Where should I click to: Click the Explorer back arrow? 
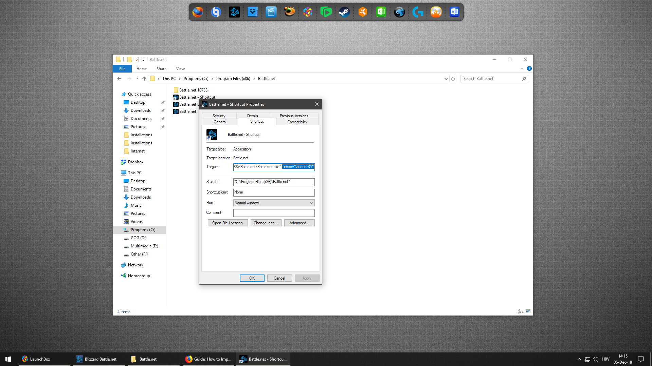(119, 79)
